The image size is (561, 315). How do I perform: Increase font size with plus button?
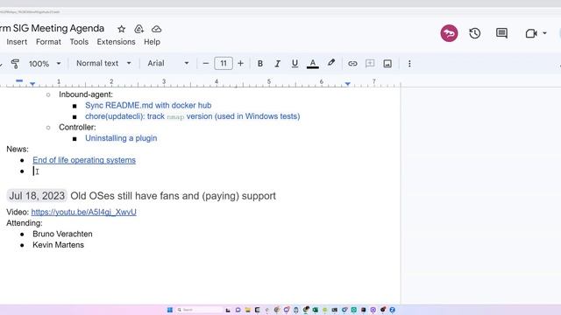[x=240, y=64]
